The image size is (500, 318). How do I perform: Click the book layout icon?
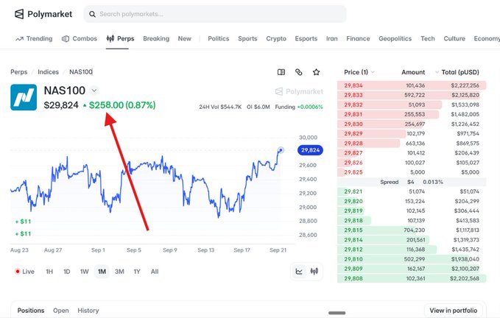(281, 72)
